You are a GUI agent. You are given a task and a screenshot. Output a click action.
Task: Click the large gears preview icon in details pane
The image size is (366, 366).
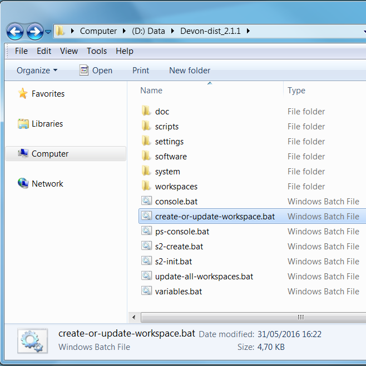click(32, 341)
